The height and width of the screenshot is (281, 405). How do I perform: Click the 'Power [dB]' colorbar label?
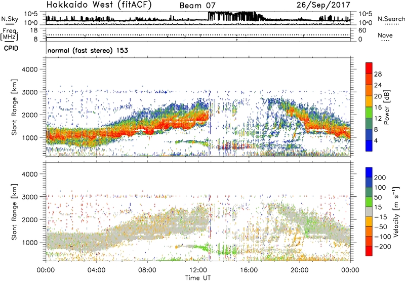click(386, 107)
